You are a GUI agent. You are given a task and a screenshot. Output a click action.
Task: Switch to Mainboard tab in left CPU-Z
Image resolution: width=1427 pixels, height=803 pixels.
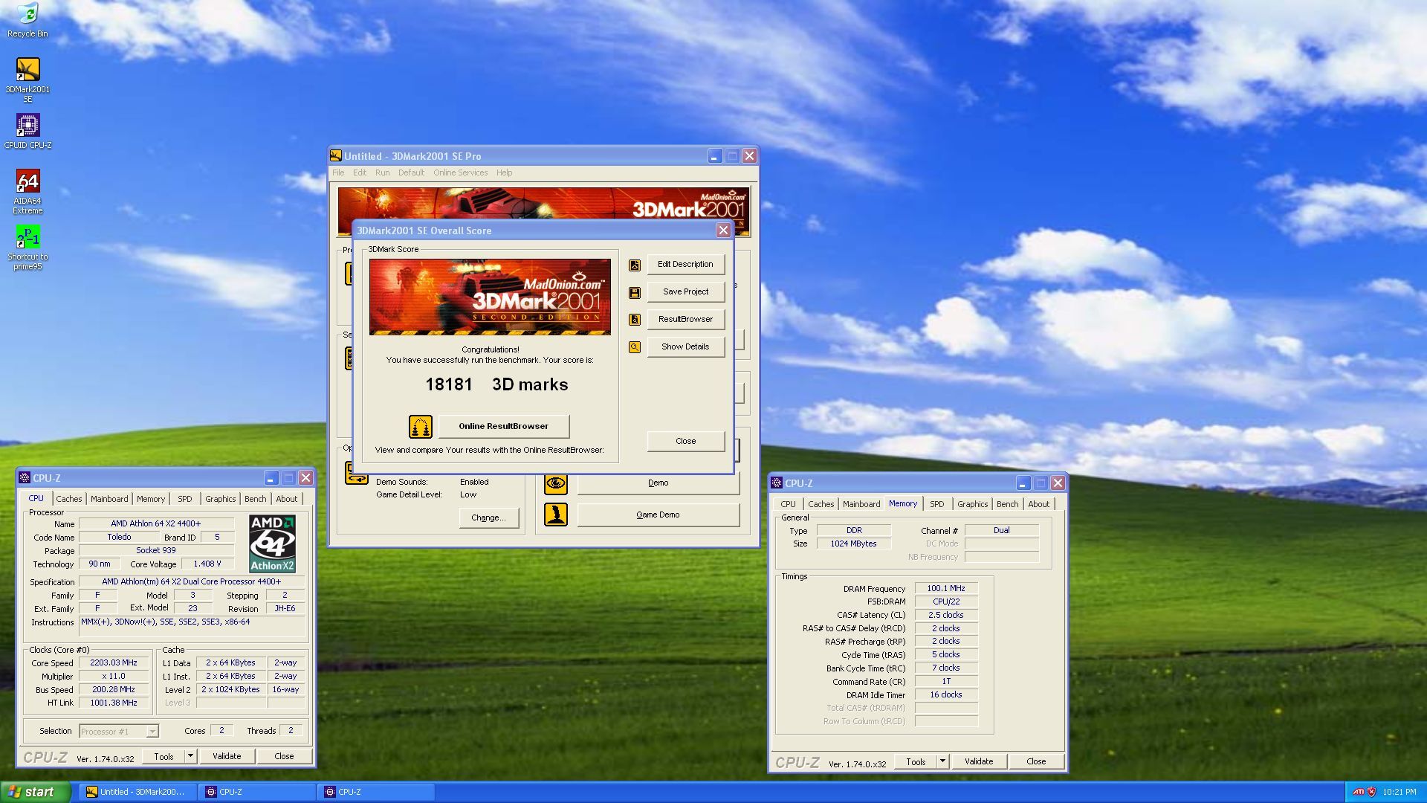coord(109,499)
